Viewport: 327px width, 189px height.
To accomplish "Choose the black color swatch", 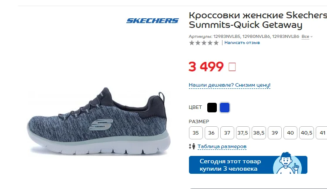I will tap(212, 108).
